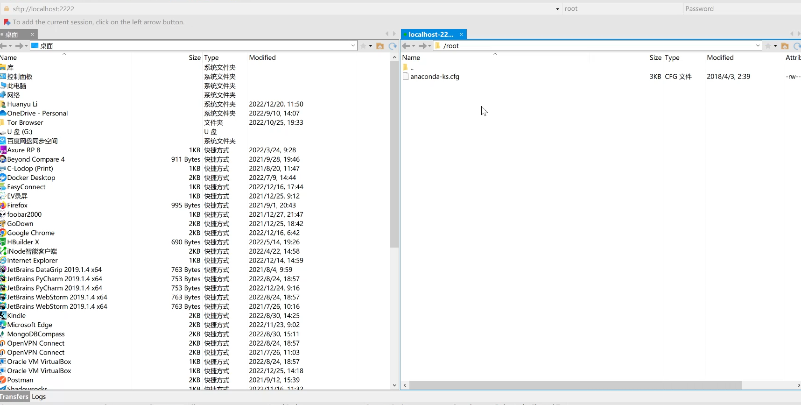Click the root username field
The height and width of the screenshot is (405, 801).
pos(622,9)
